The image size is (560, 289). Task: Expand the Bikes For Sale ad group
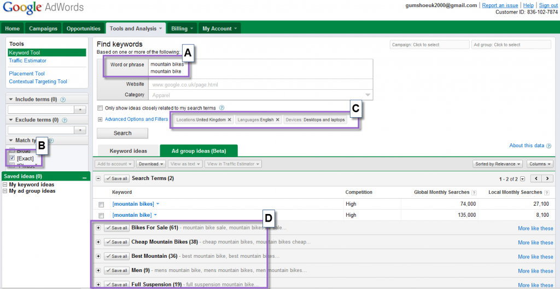[x=98, y=228]
